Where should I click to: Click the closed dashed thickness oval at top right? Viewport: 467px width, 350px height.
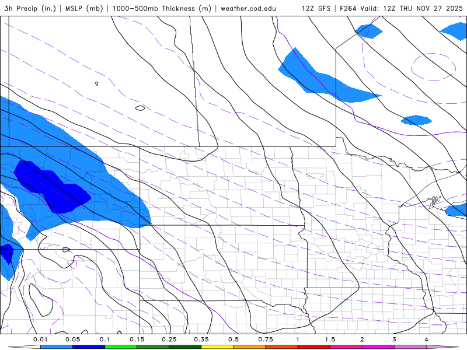coord(433,67)
